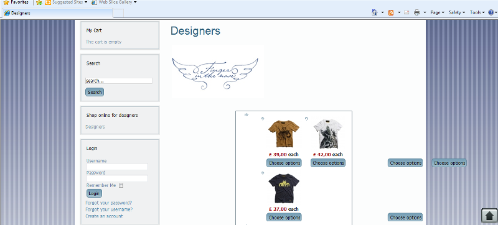
Task: Click the arrow bullet beside brown t-shirt
Action: coord(262,119)
